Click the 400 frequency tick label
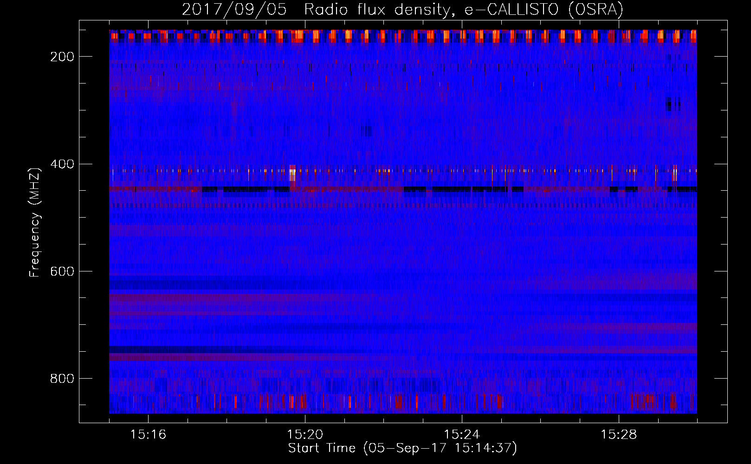The width and height of the screenshot is (751, 464). pyautogui.click(x=62, y=164)
